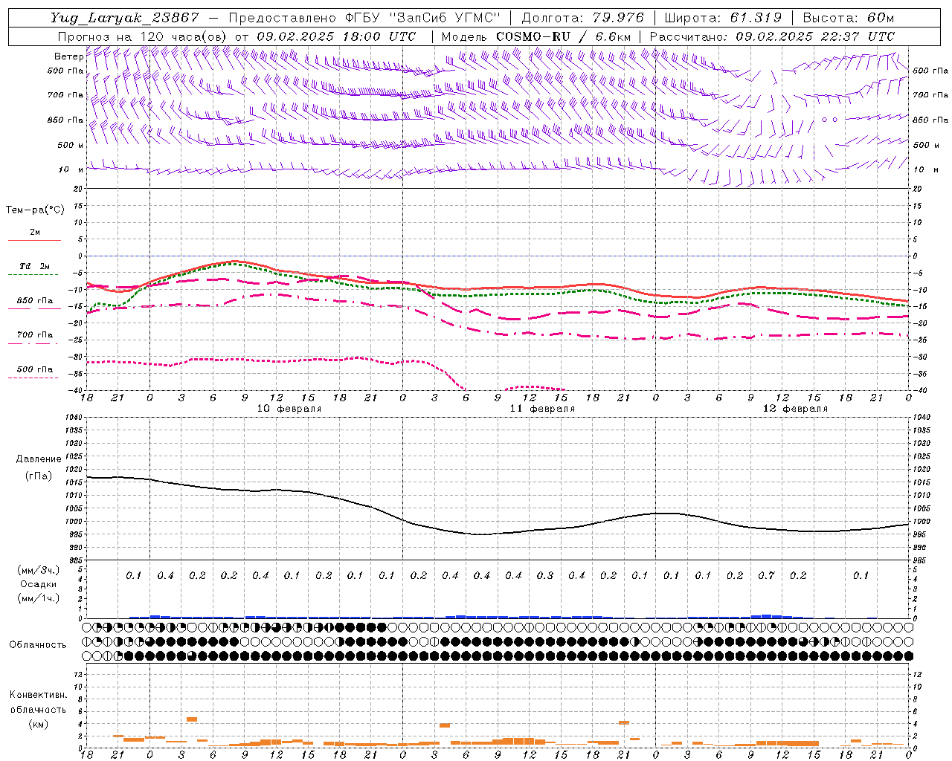Click the '850 гПа' temperature legend entry
Viewport: 952px width, 761px height.
(35, 301)
